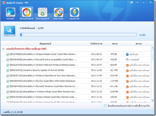The width and height of the screenshot is (156, 116).
Task: Click the 36.7 KB size cell
Action: pyautogui.click(x=114, y=70)
